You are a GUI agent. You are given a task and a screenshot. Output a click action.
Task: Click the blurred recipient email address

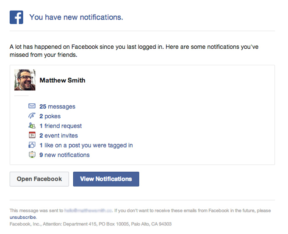pyautogui.click(x=88, y=210)
